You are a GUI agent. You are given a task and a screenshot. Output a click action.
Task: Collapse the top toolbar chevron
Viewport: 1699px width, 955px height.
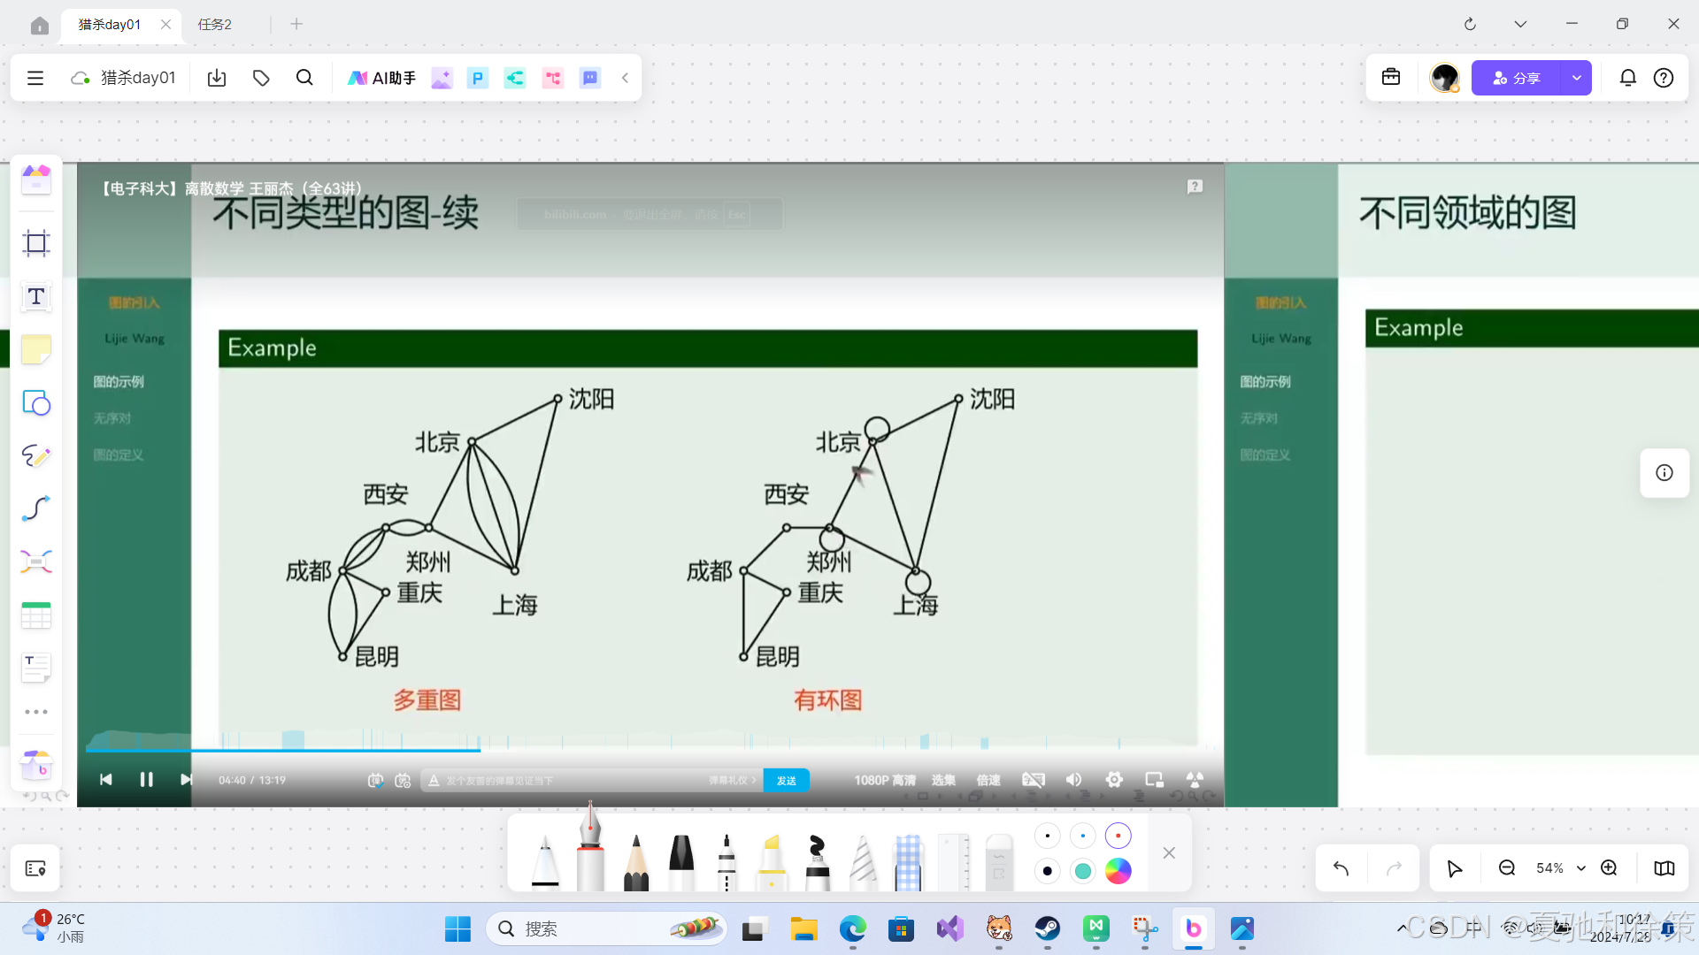click(x=625, y=78)
